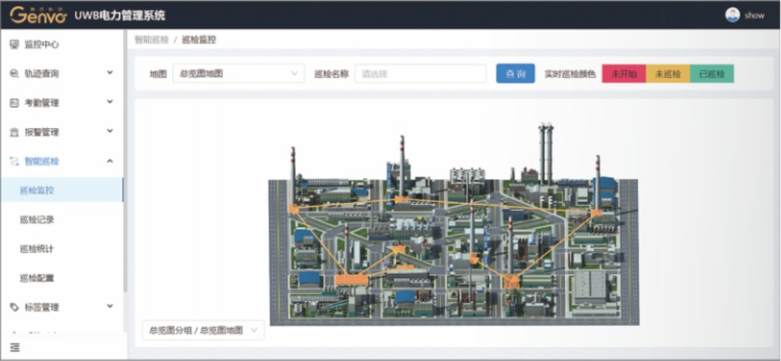The height and width of the screenshot is (361, 781).
Task: Click the 轨迹查询 search icon
Action: point(14,73)
